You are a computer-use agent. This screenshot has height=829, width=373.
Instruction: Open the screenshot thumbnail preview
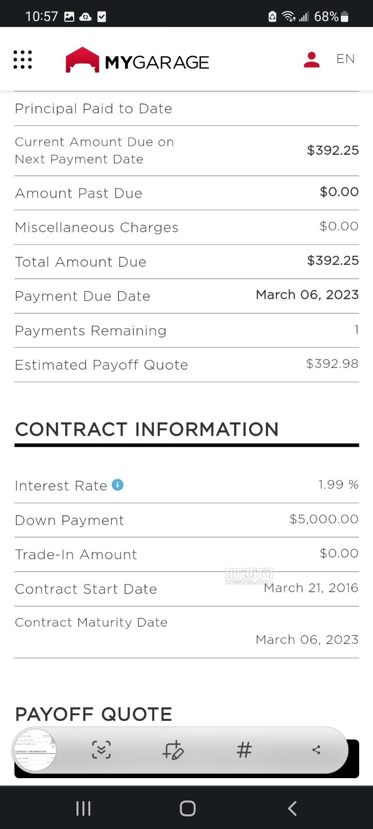pos(35,750)
